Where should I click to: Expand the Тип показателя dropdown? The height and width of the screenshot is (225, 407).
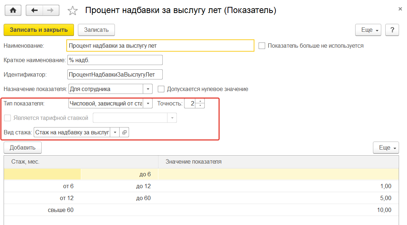[148, 104]
